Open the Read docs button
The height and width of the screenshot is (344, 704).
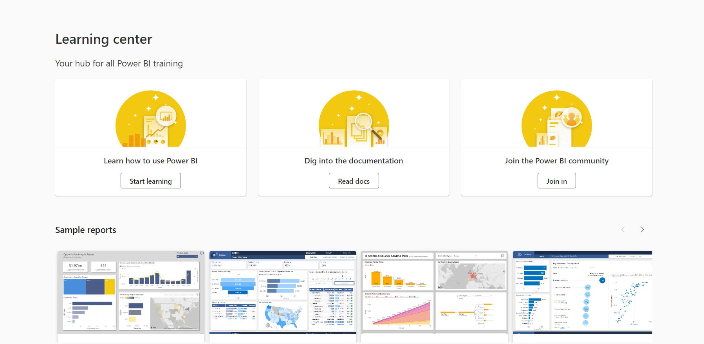coord(354,181)
